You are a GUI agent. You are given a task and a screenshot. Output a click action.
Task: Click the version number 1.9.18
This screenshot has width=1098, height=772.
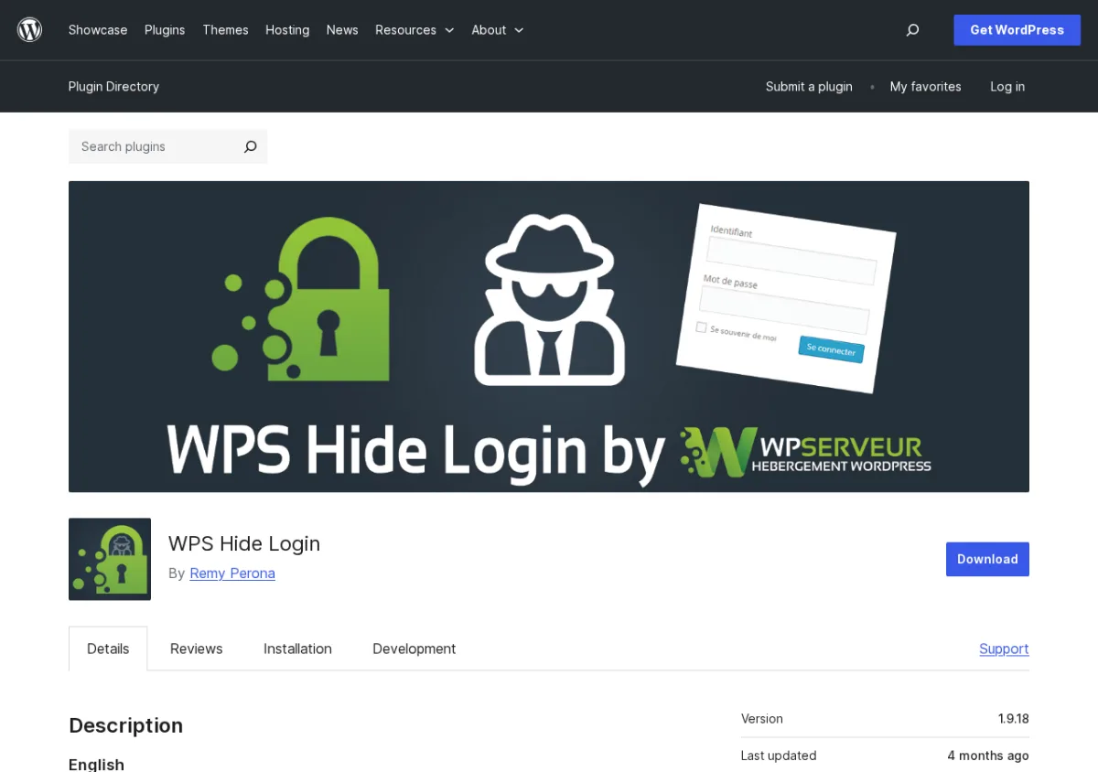(1013, 719)
